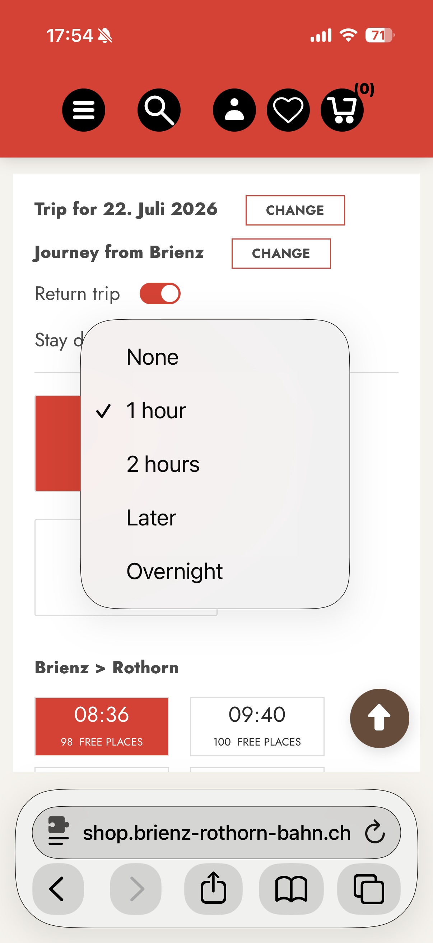Click CHANGE next to Journey from Brienz
The width and height of the screenshot is (433, 943).
point(281,253)
